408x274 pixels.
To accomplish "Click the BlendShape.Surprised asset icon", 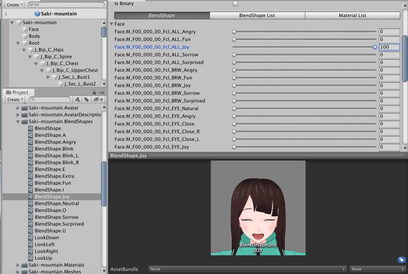I will pos(31,224).
